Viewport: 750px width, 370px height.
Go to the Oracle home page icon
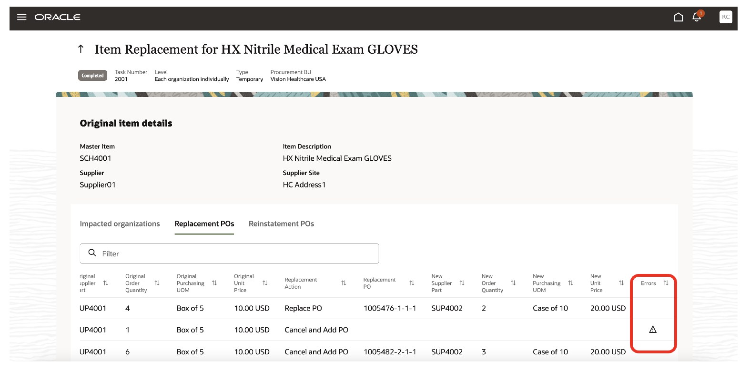coord(678,18)
